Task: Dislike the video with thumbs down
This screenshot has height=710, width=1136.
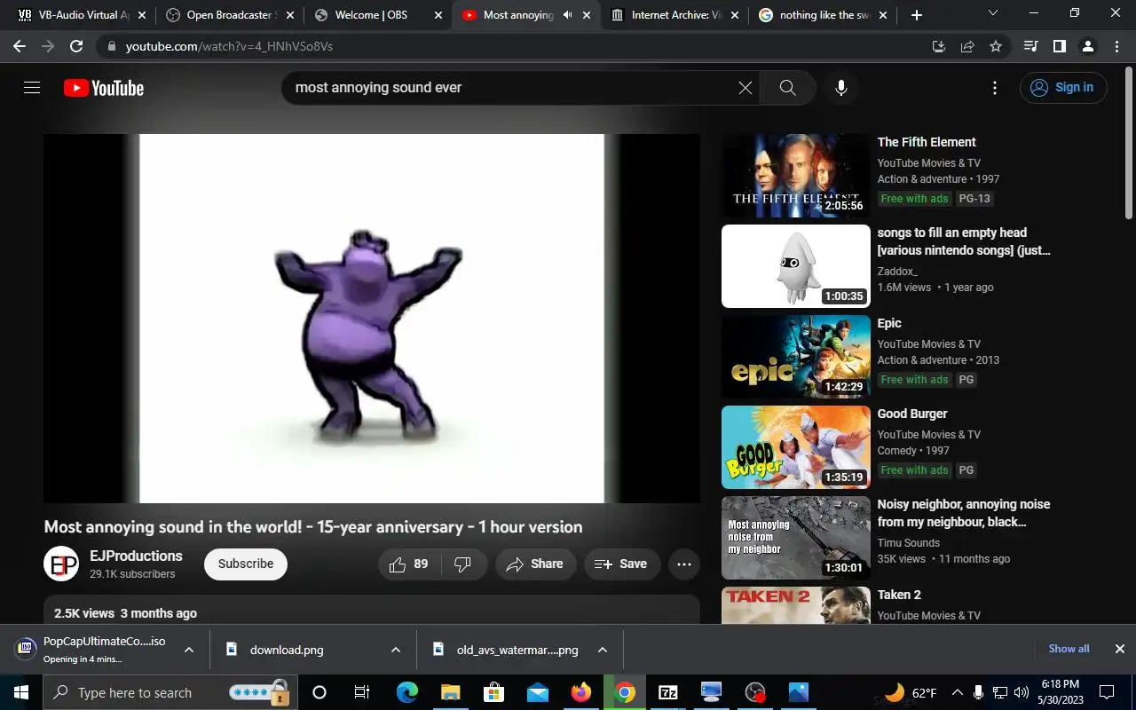Action: 462,564
